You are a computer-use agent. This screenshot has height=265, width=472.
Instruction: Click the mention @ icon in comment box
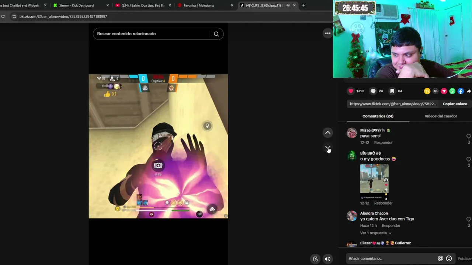tap(440, 258)
